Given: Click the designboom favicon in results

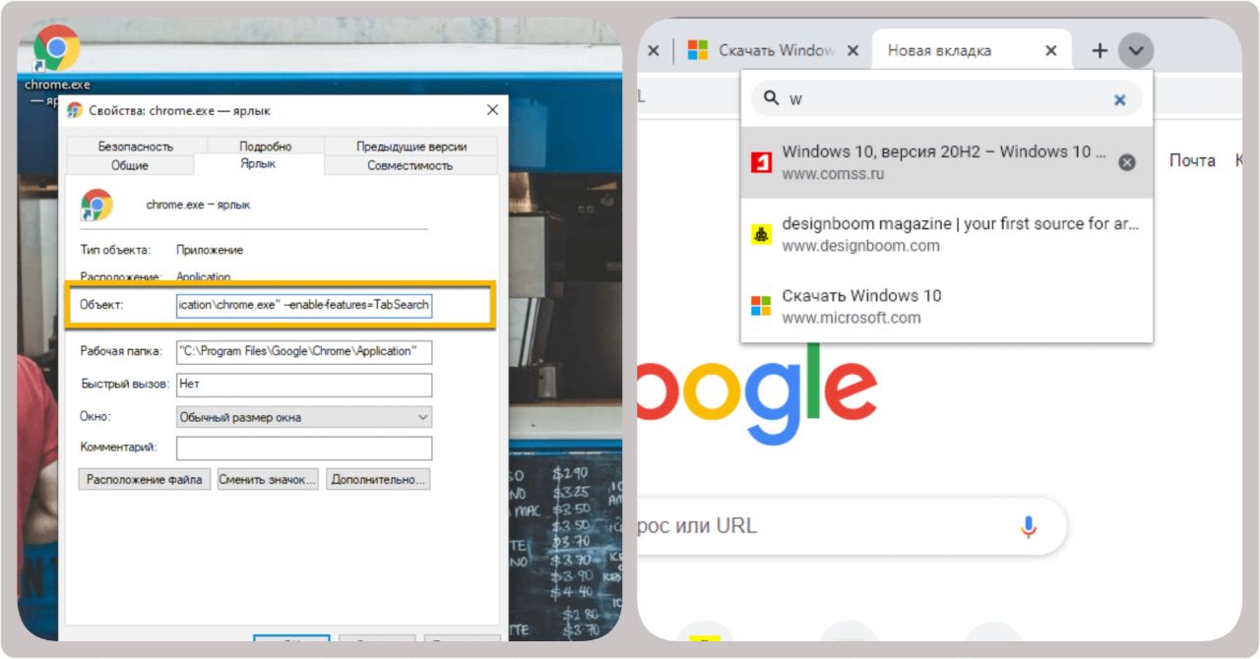Looking at the screenshot, I should [761, 234].
